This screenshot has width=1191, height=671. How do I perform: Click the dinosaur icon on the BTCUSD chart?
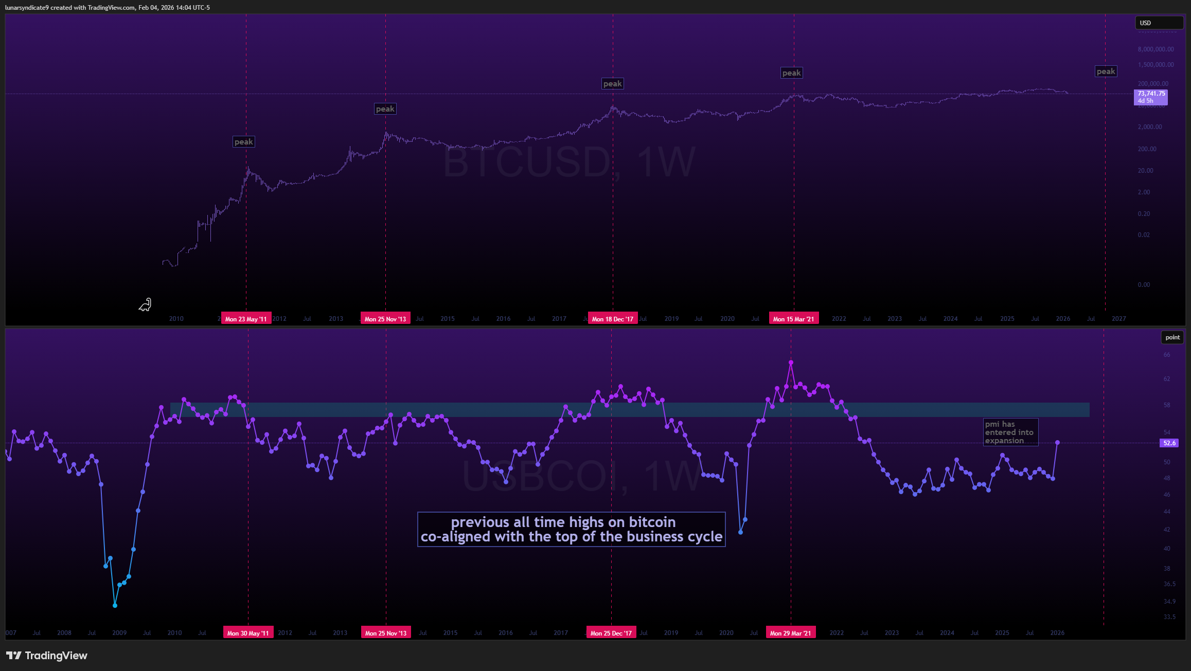pyautogui.click(x=145, y=305)
